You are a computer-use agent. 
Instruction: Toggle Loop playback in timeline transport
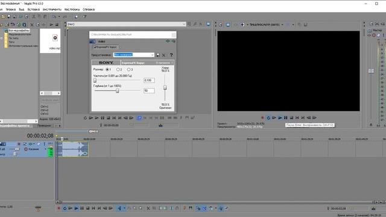[x=65, y=209]
